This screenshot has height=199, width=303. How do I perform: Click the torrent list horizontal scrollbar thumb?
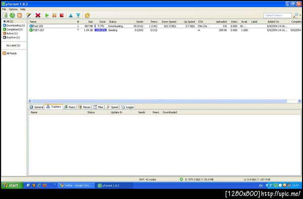point(160,101)
